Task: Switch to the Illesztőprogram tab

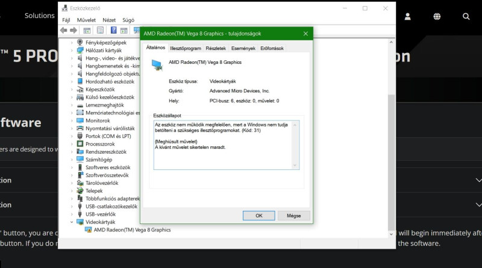Action: [x=186, y=48]
